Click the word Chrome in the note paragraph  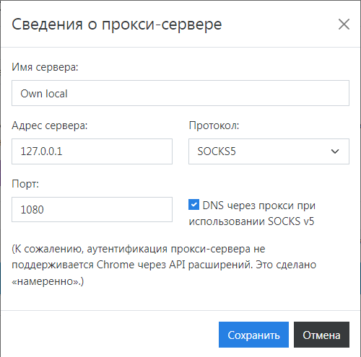point(116,265)
